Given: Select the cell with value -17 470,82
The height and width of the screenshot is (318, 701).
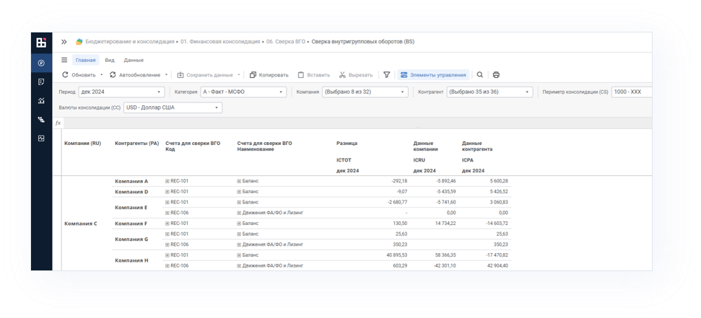Looking at the screenshot, I should coord(495,255).
